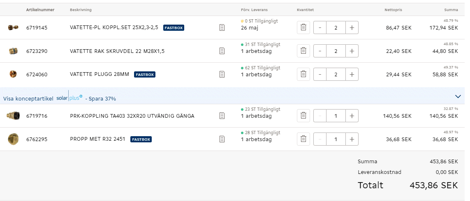Open document icon for VATETTE PLUGG 28MM
Viewport: 470px width, 201px height.
click(x=222, y=74)
